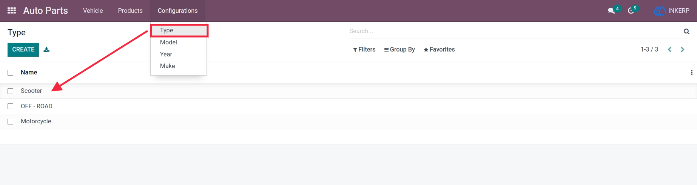
Task: Select Year in Configurations dropdown
Action: pyautogui.click(x=179, y=55)
